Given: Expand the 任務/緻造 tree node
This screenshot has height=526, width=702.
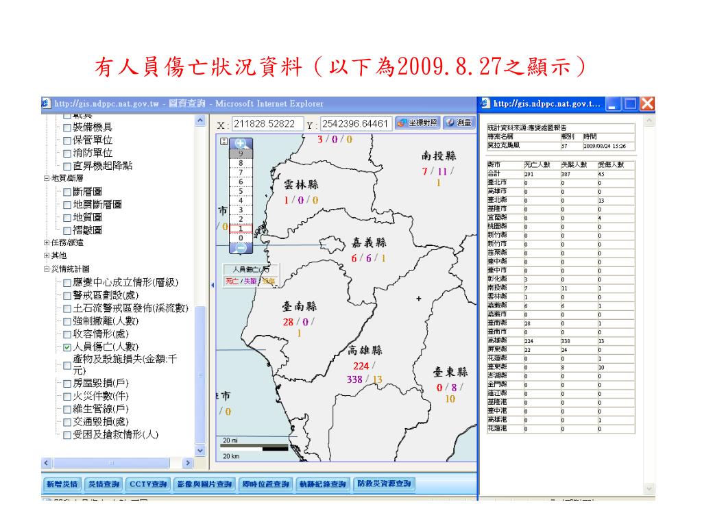Looking at the screenshot, I should point(46,242).
